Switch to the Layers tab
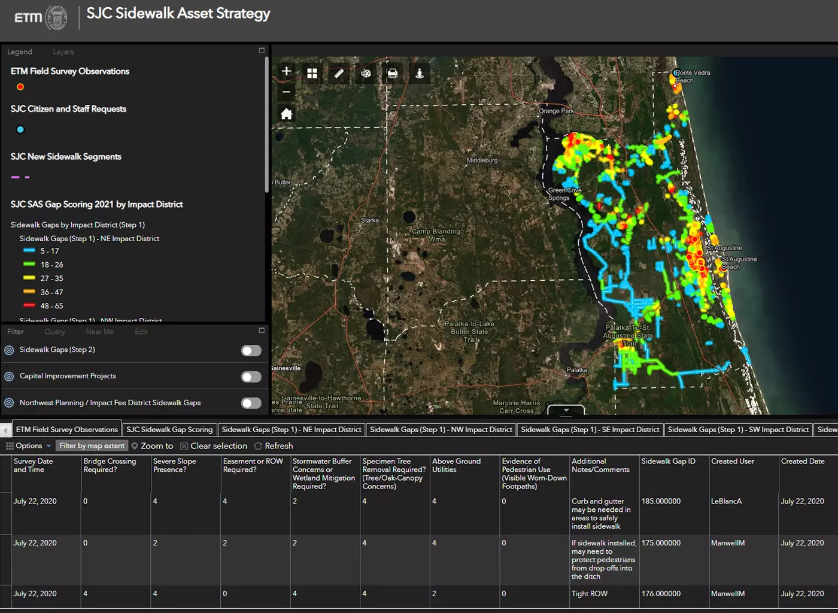The width and height of the screenshot is (838, 613). [63, 52]
